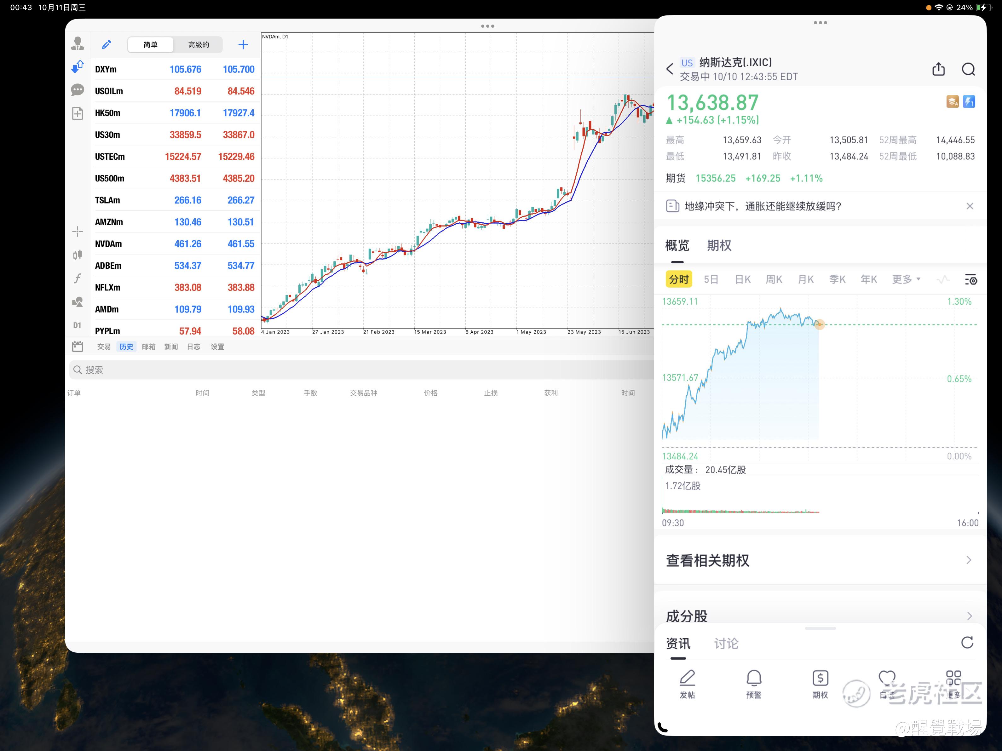Click the new order document-plus icon
Screen dimensions: 1002x751
[78, 113]
